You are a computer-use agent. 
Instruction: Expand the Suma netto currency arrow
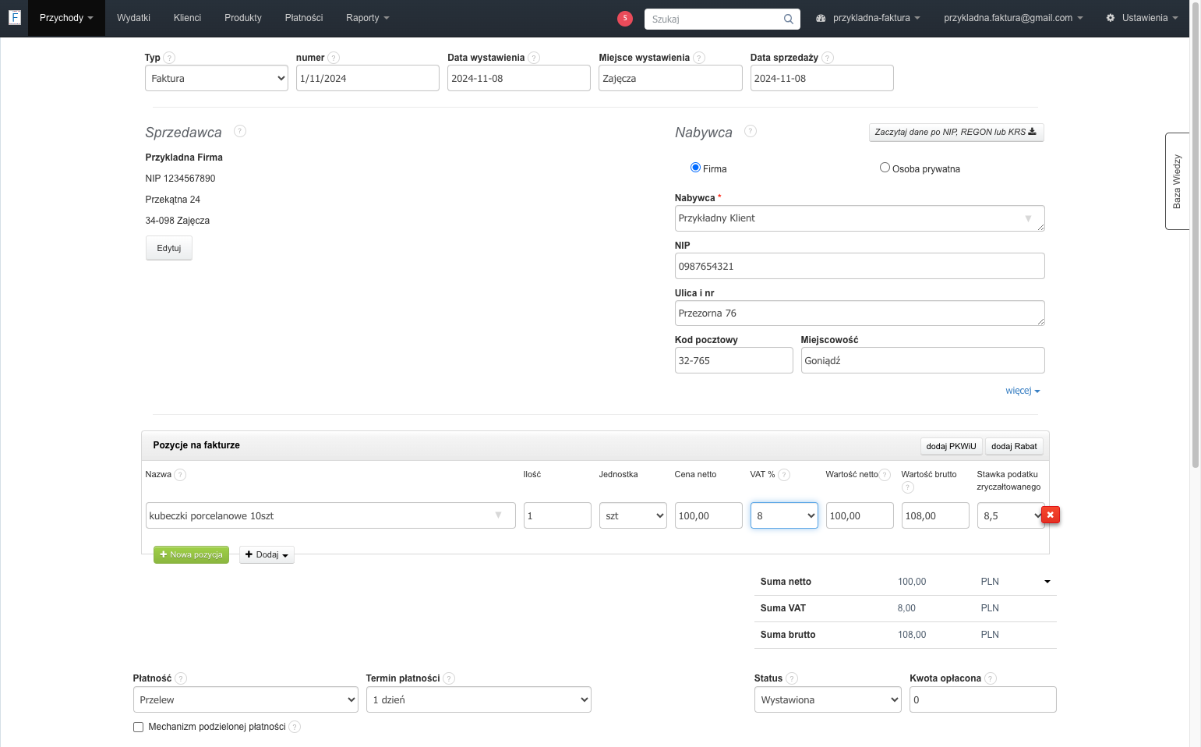tap(1047, 582)
